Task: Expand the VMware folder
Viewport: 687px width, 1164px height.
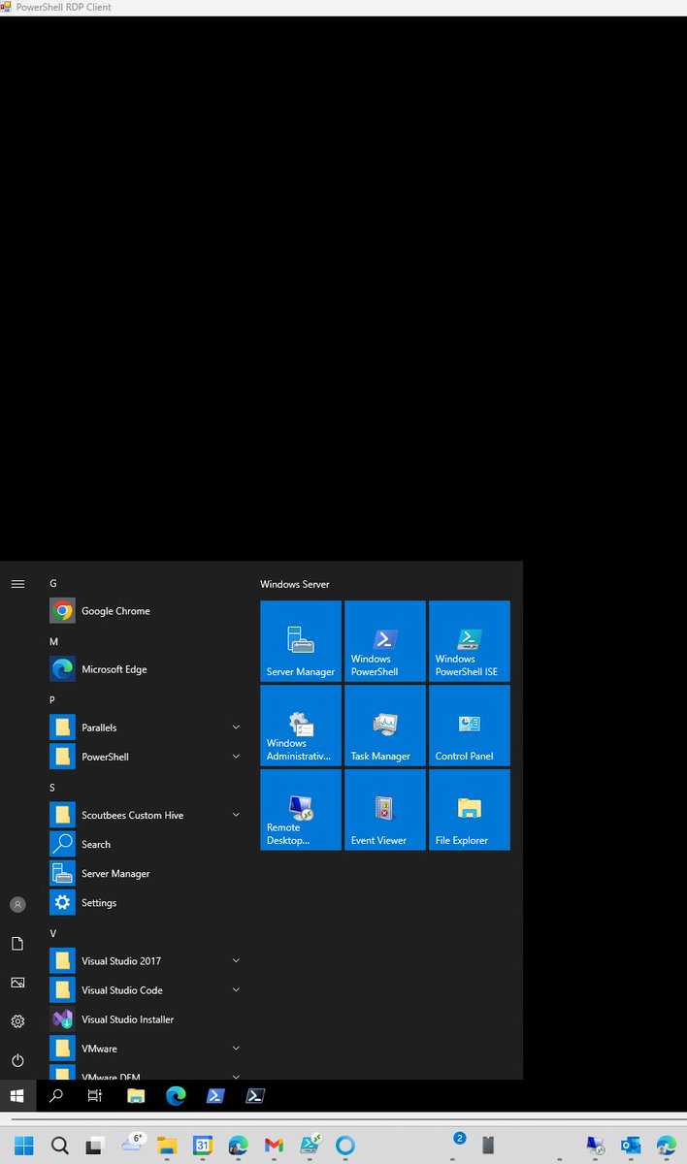Action: (x=236, y=1049)
